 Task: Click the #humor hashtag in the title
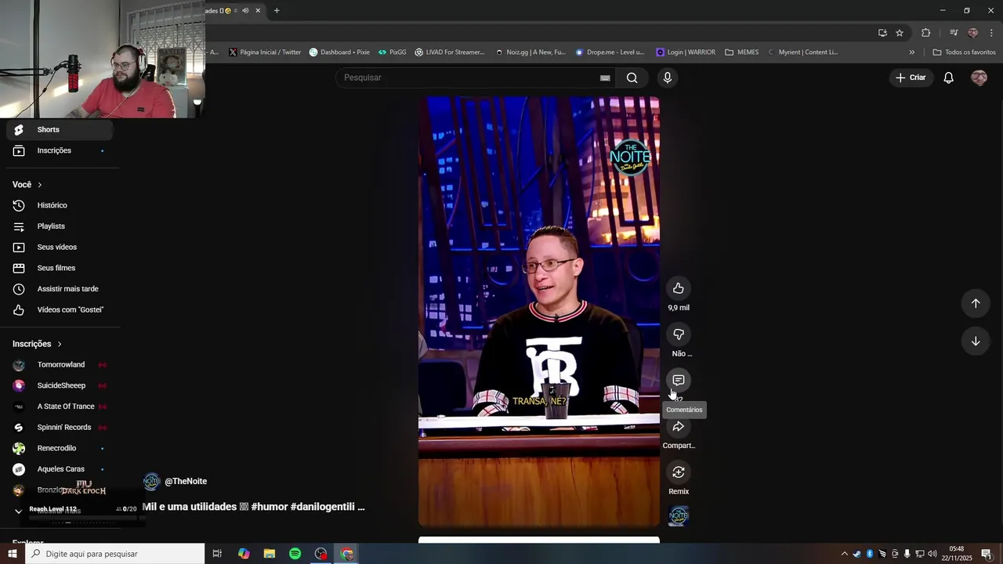270,507
